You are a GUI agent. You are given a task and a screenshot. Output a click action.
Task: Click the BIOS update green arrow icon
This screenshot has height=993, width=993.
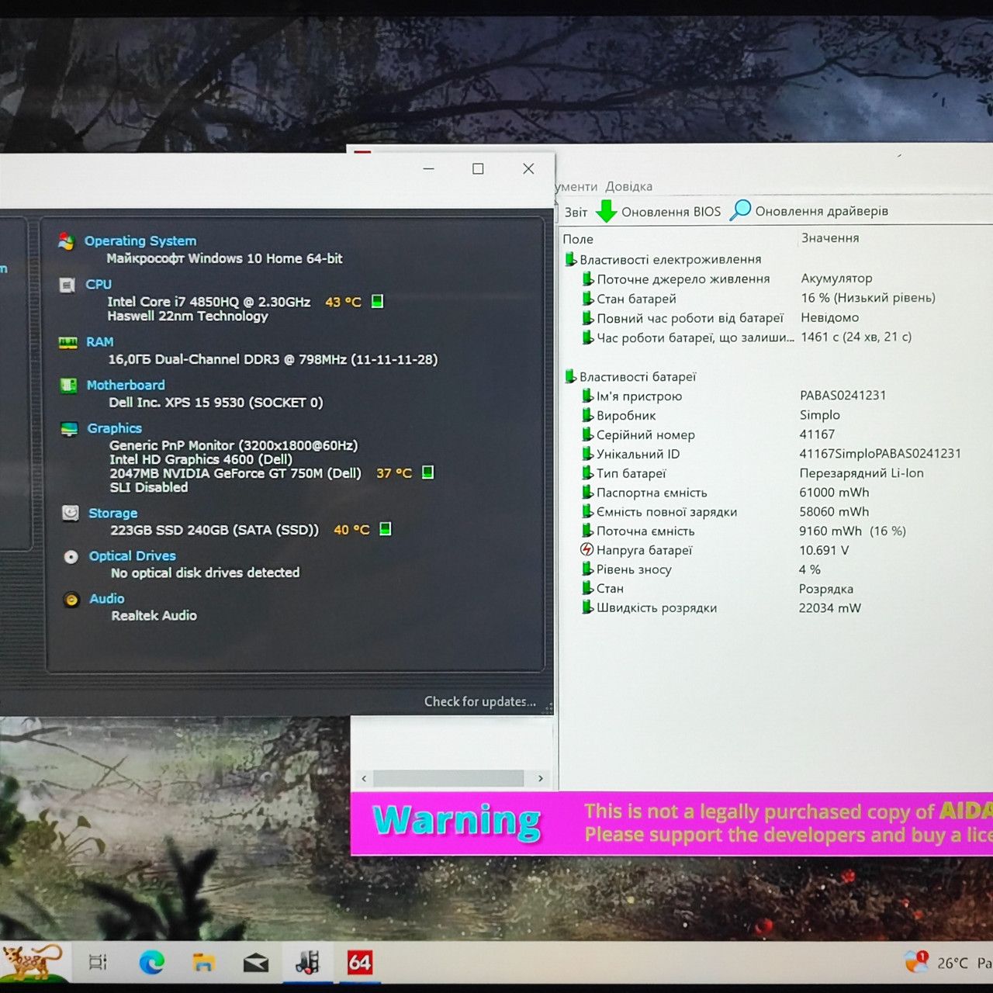(x=607, y=211)
